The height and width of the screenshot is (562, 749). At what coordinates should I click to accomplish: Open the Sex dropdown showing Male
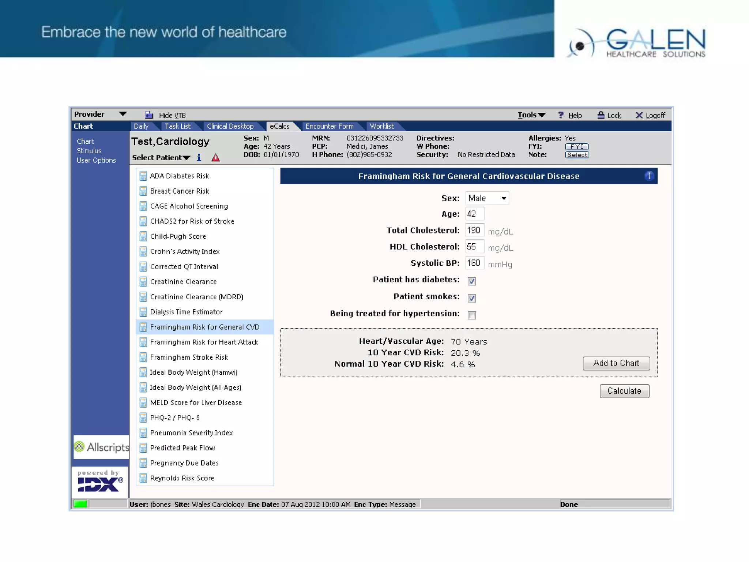(x=487, y=198)
